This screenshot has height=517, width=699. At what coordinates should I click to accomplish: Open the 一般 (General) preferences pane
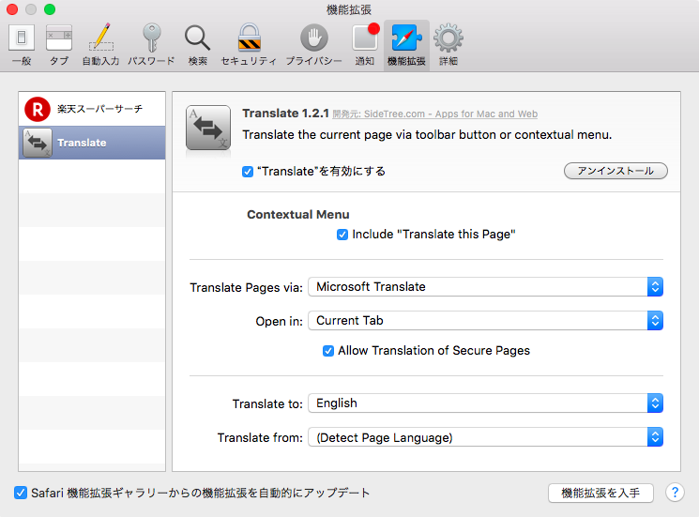22,45
